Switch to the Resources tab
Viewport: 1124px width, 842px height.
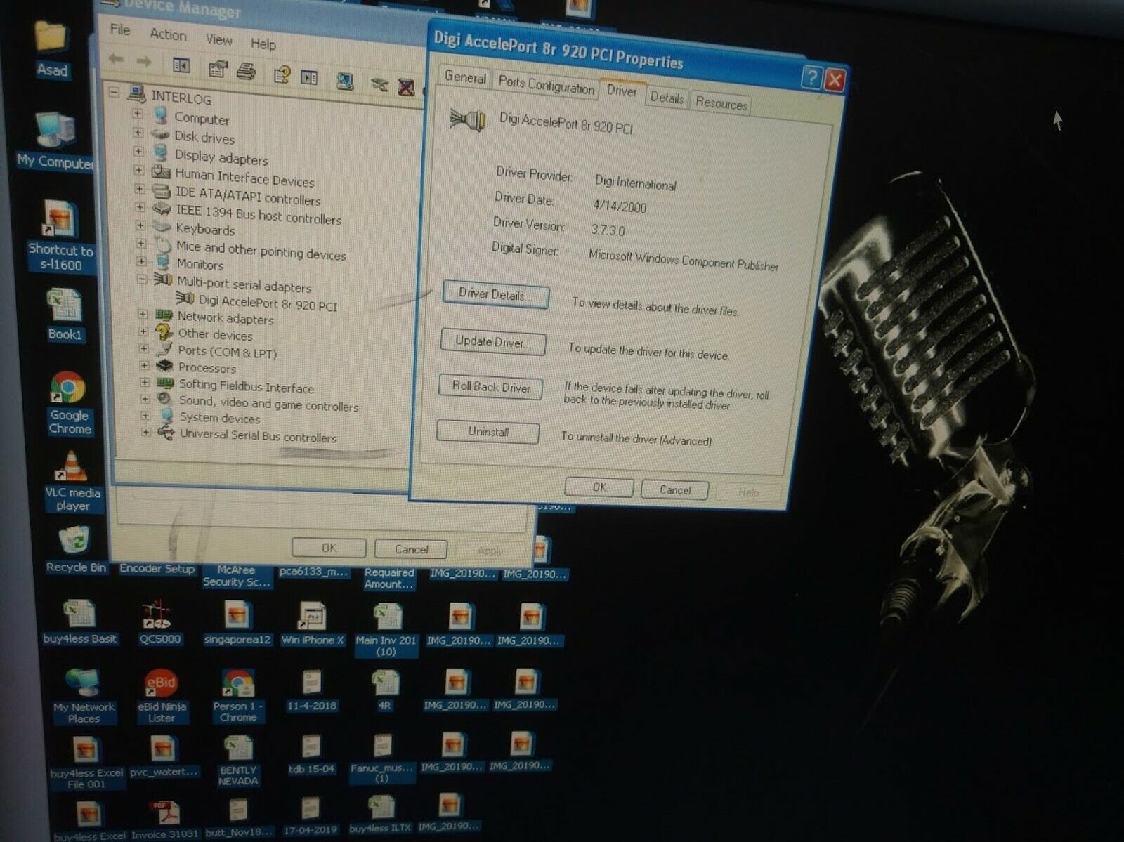coord(721,103)
